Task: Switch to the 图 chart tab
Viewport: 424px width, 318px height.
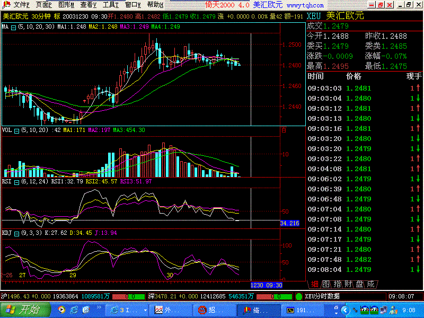Action: click(326, 284)
